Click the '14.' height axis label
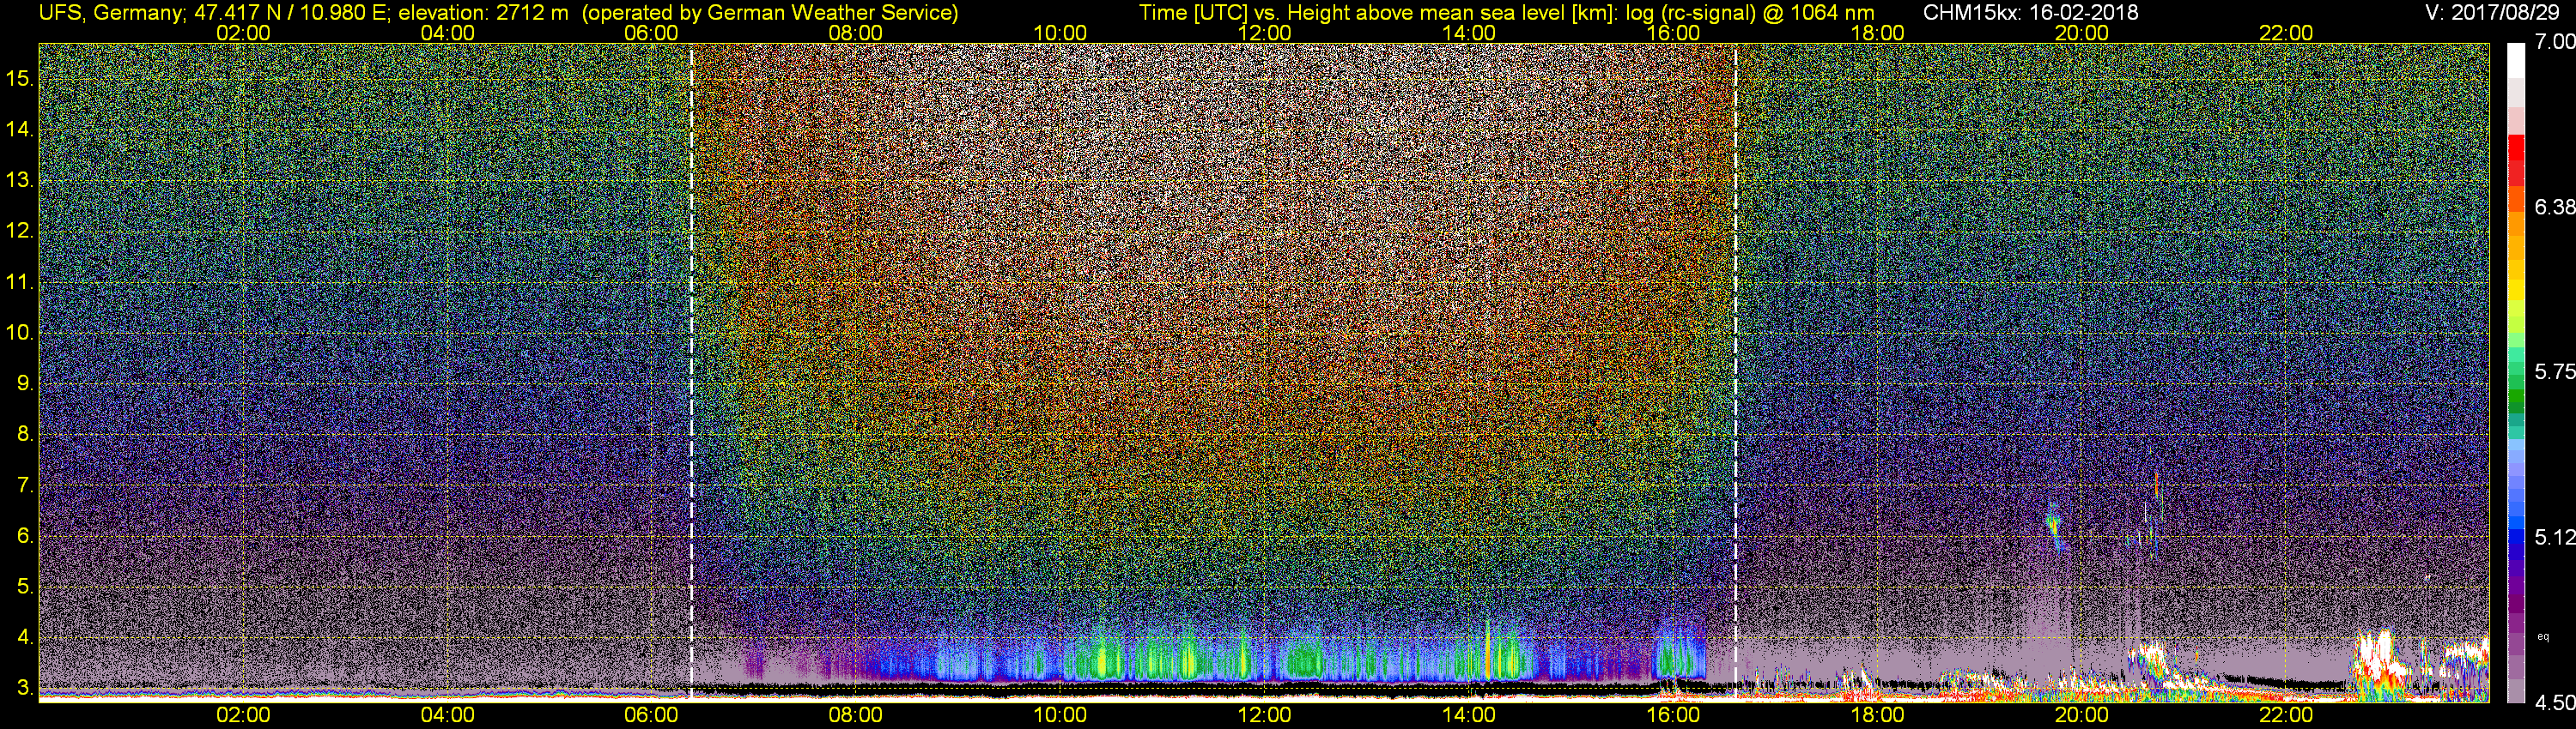This screenshot has width=2576, height=729. 19,129
